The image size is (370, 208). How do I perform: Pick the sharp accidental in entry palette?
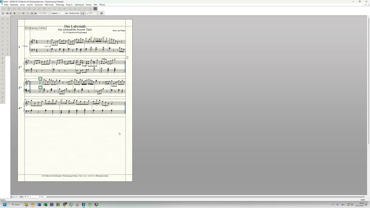coord(2,70)
